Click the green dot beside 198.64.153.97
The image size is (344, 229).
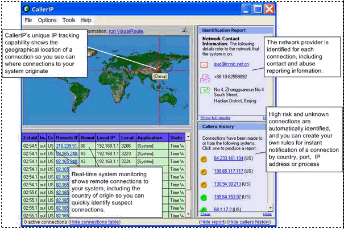(204, 198)
